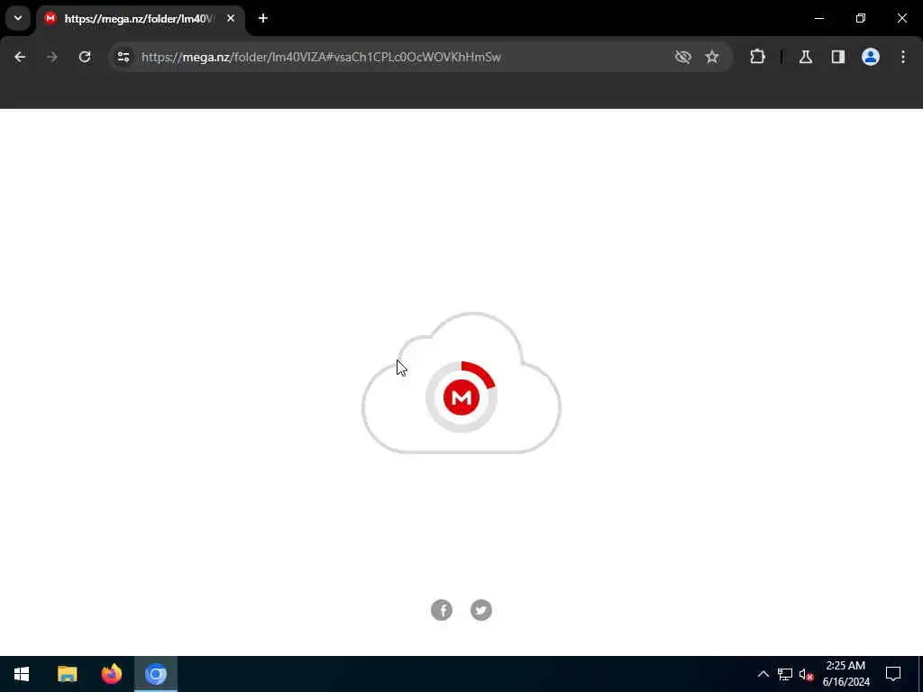
Task: Open the Facebook social icon
Action: click(442, 610)
